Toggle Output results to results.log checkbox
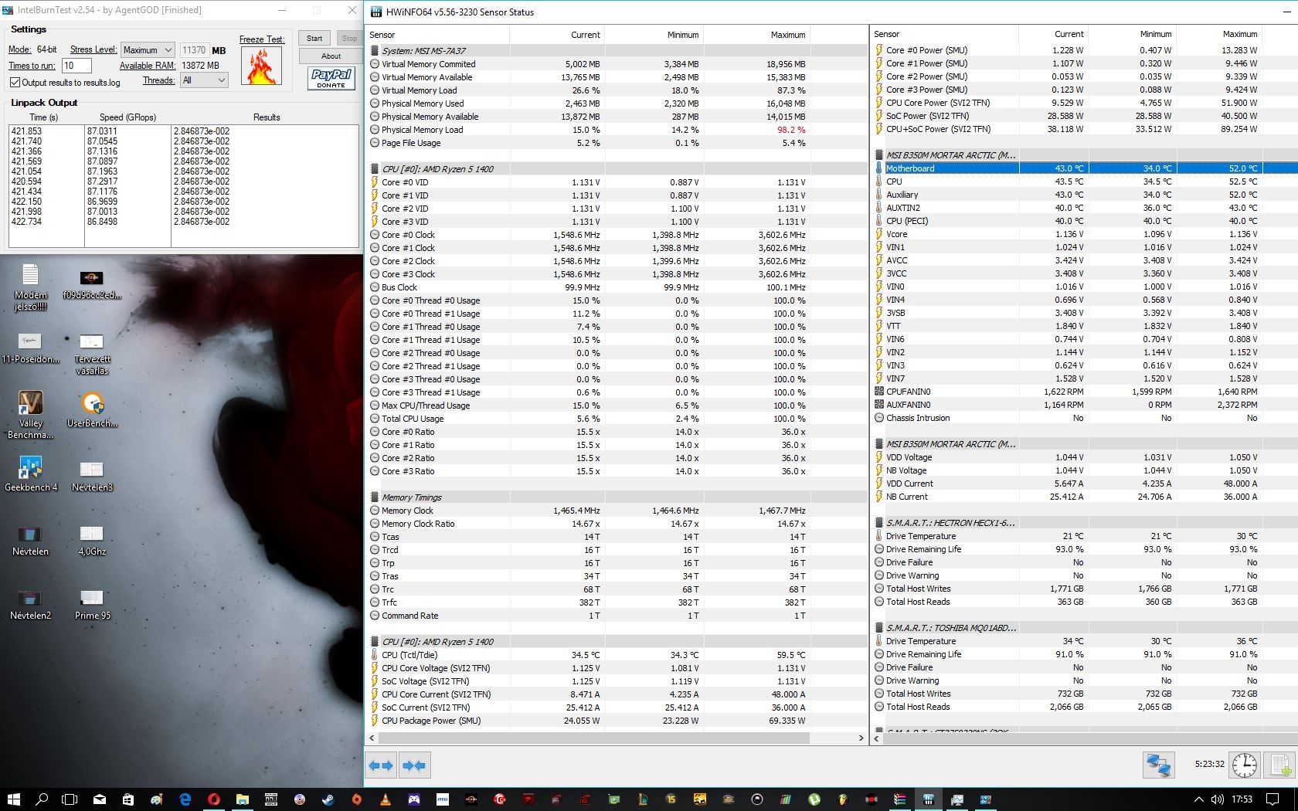This screenshot has width=1298, height=811. click(x=15, y=83)
